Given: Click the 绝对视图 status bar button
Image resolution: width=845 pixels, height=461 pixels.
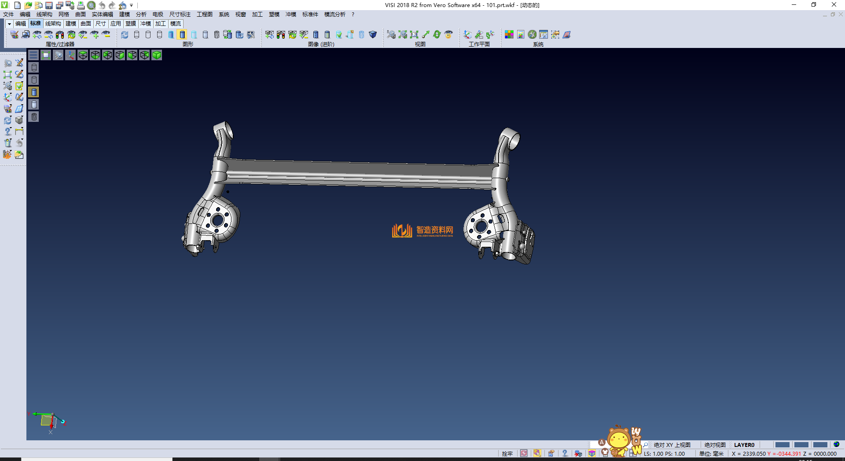Looking at the screenshot, I should click(x=715, y=445).
